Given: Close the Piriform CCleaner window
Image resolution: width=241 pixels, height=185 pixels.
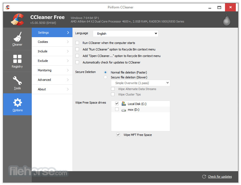Looking at the screenshot, I should [x=230, y=7].
